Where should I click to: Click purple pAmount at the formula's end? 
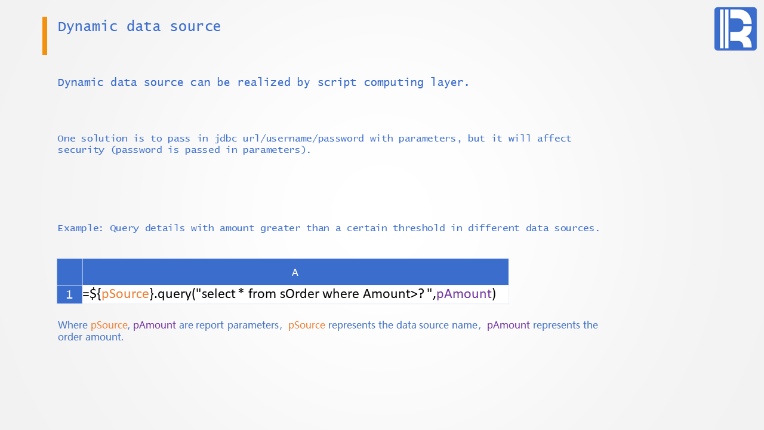click(x=464, y=294)
